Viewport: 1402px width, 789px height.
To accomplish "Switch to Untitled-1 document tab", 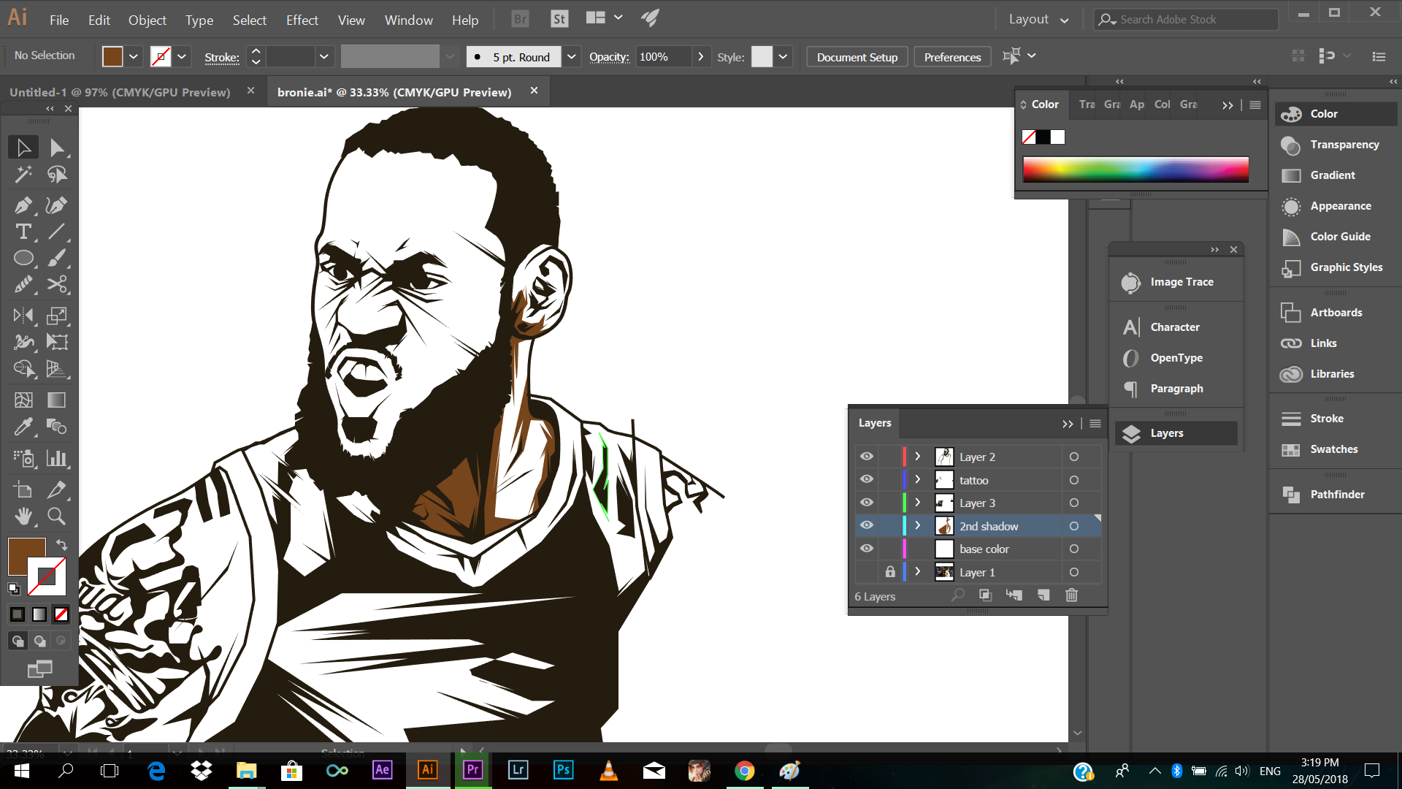I will pyautogui.click(x=120, y=92).
